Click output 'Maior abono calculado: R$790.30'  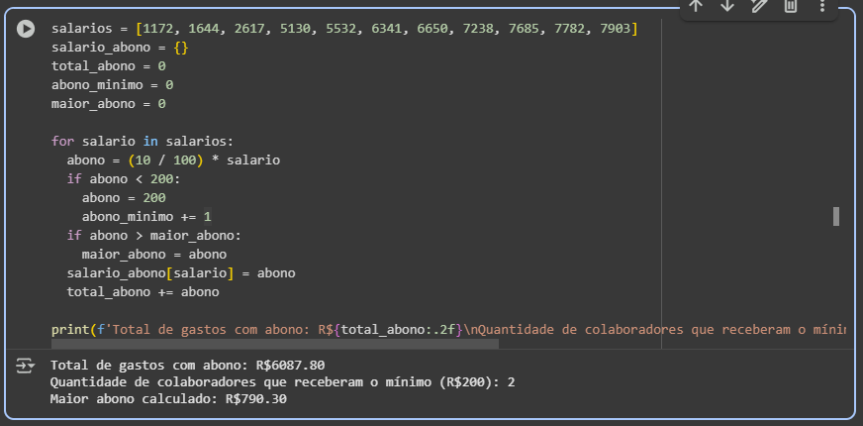(168, 399)
